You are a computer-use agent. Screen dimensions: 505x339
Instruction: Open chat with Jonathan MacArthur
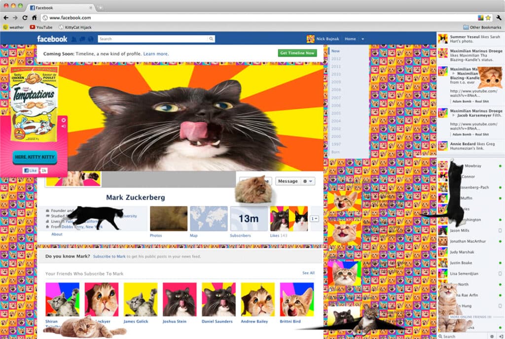(470, 241)
